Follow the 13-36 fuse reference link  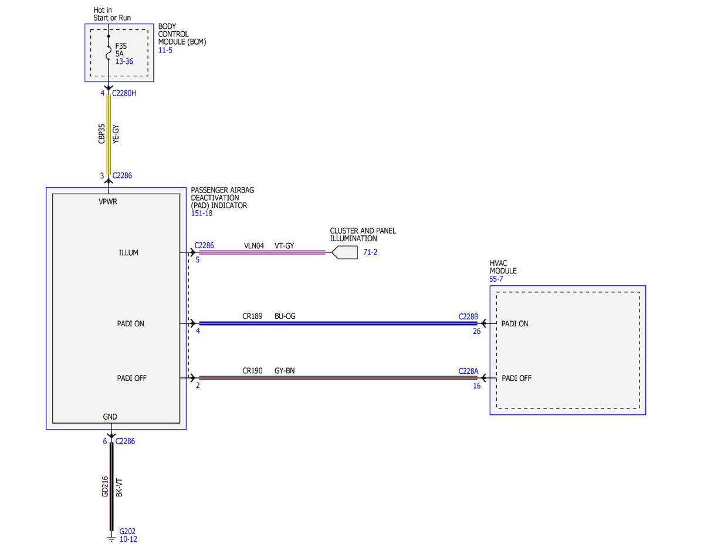(124, 61)
